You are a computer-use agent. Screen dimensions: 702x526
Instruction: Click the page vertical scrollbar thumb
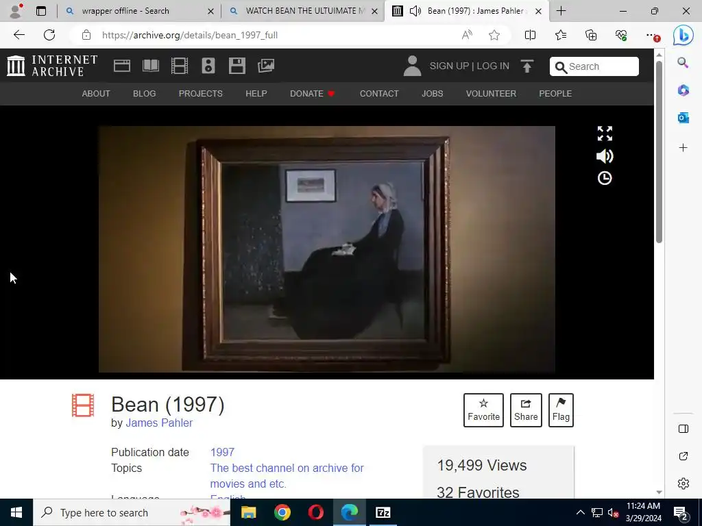(659, 152)
